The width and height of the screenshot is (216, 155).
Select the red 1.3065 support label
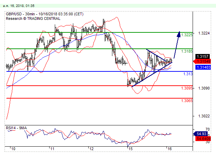click(x=187, y=101)
